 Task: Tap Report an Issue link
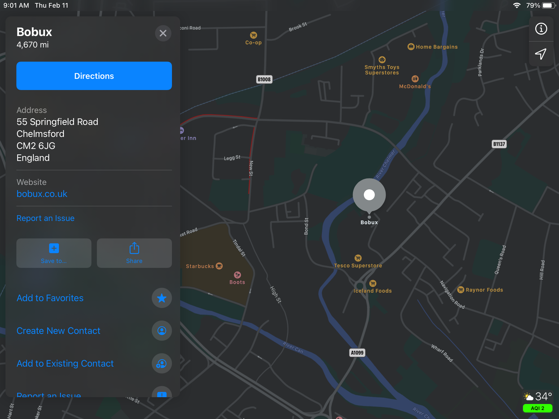point(45,217)
